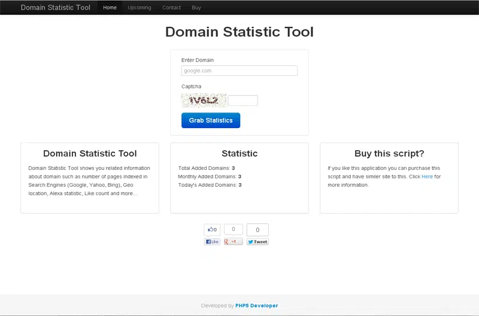This screenshot has width=479, height=316.
Task: Click the main Domain Statistic Tool page heading
Action: coord(239,32)
